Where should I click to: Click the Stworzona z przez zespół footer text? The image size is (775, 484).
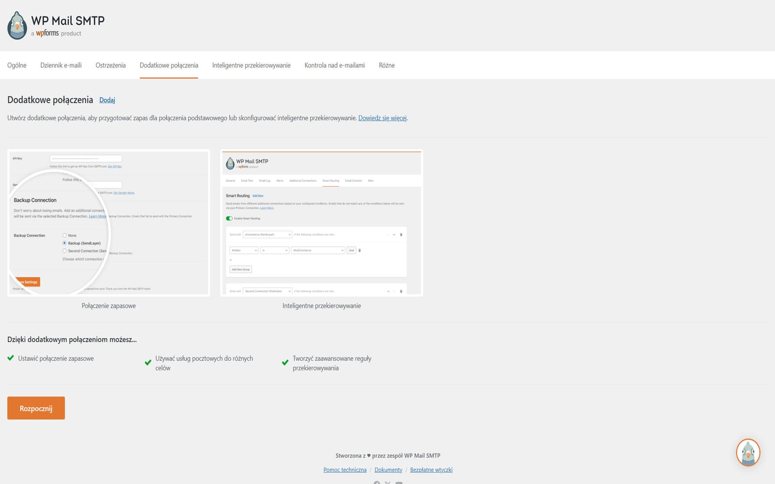pyautogui.click(x=387, y=456)
